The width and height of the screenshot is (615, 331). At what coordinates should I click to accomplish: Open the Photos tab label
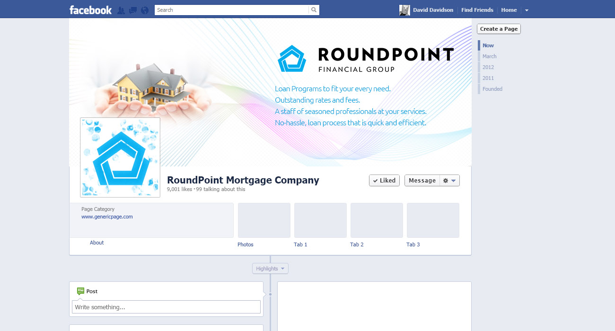coord(246,244)
